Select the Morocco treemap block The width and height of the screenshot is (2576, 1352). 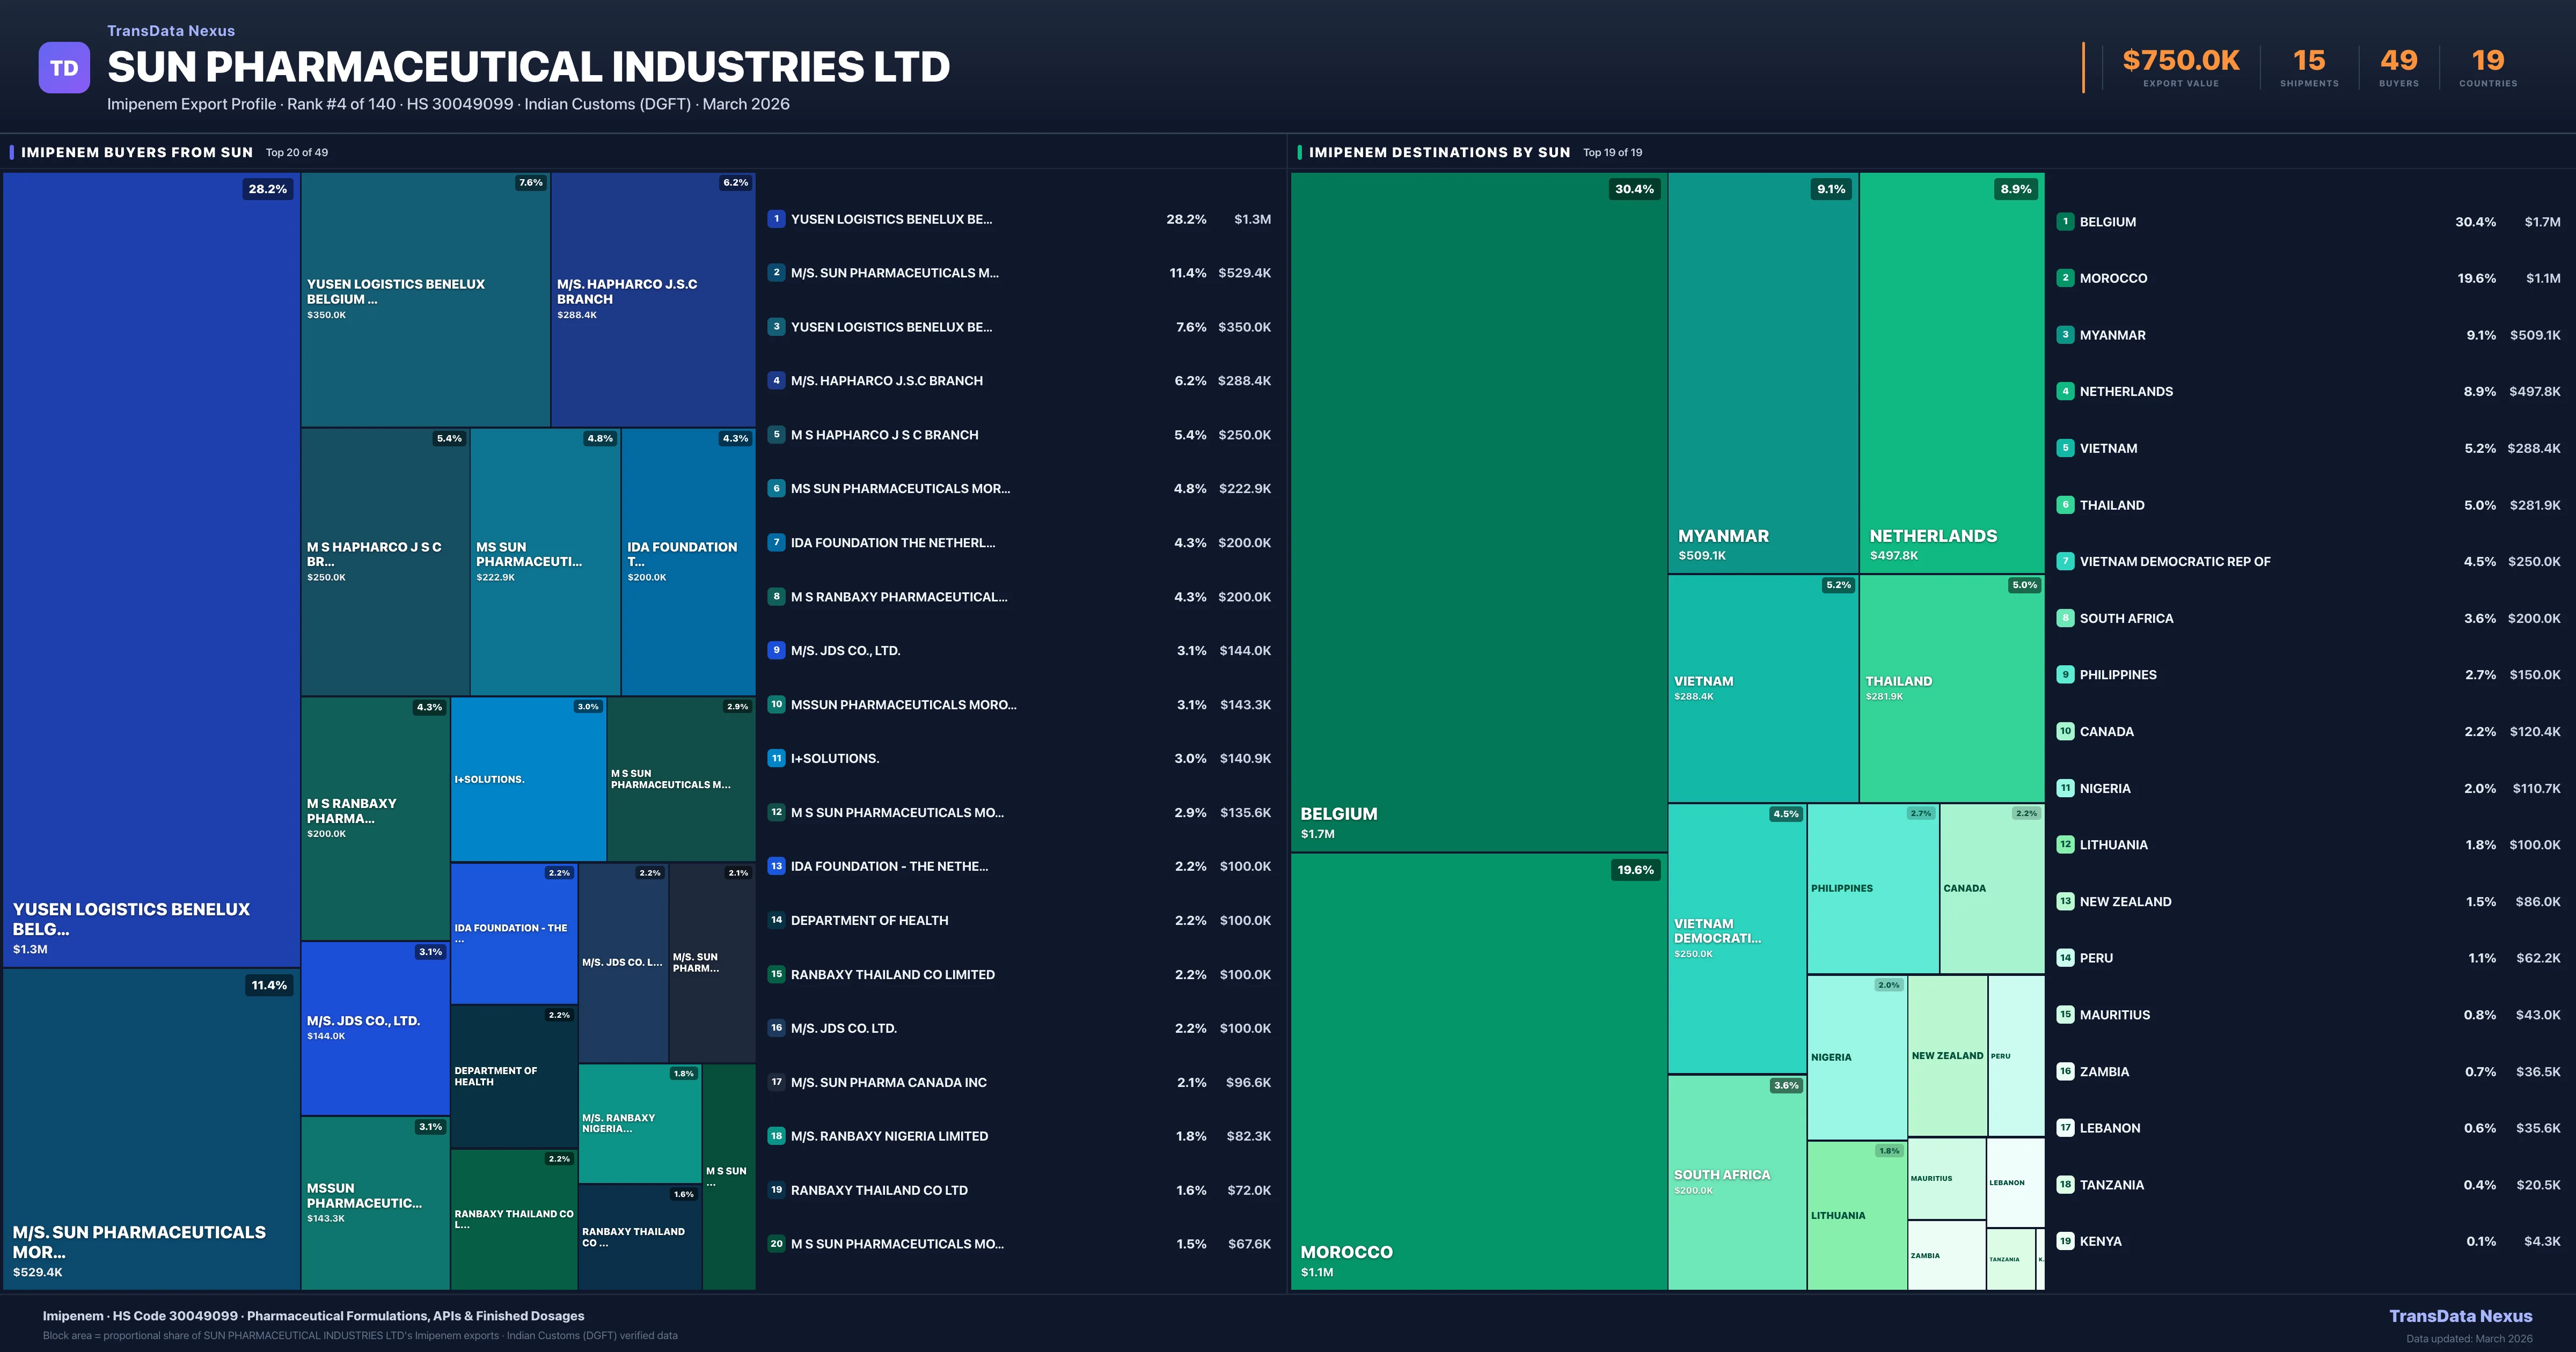pos(1478,1070)
